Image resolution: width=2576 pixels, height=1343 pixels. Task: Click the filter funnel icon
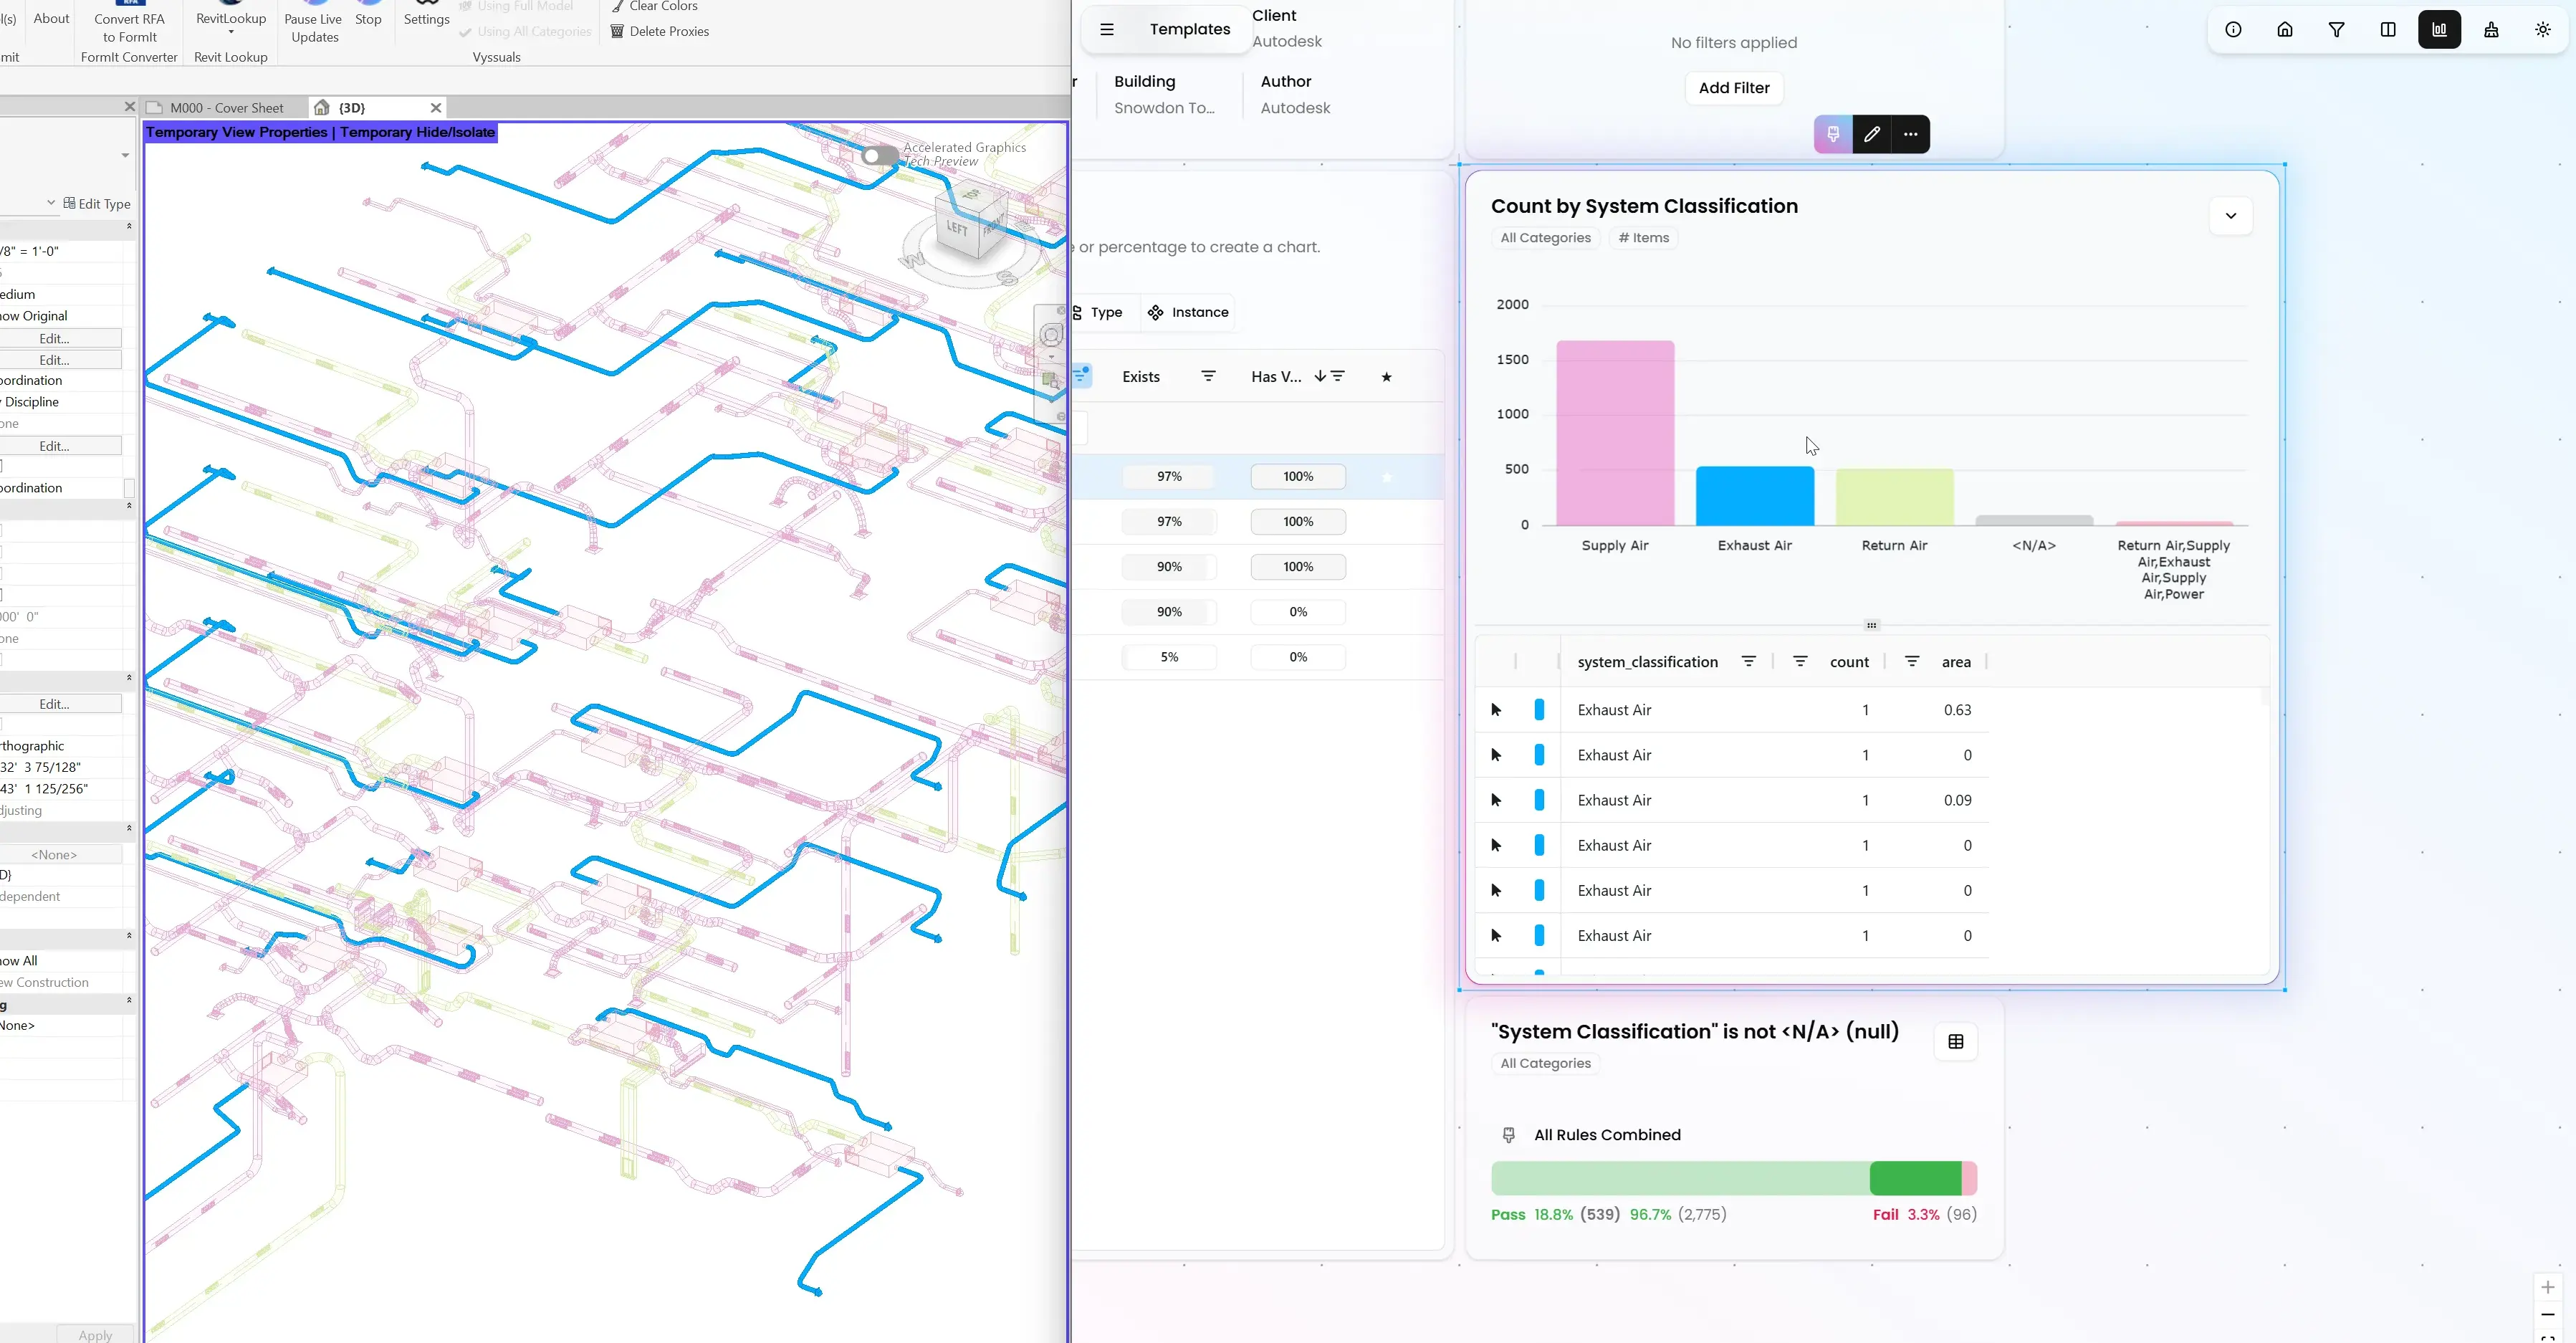tap(2336, 30)
